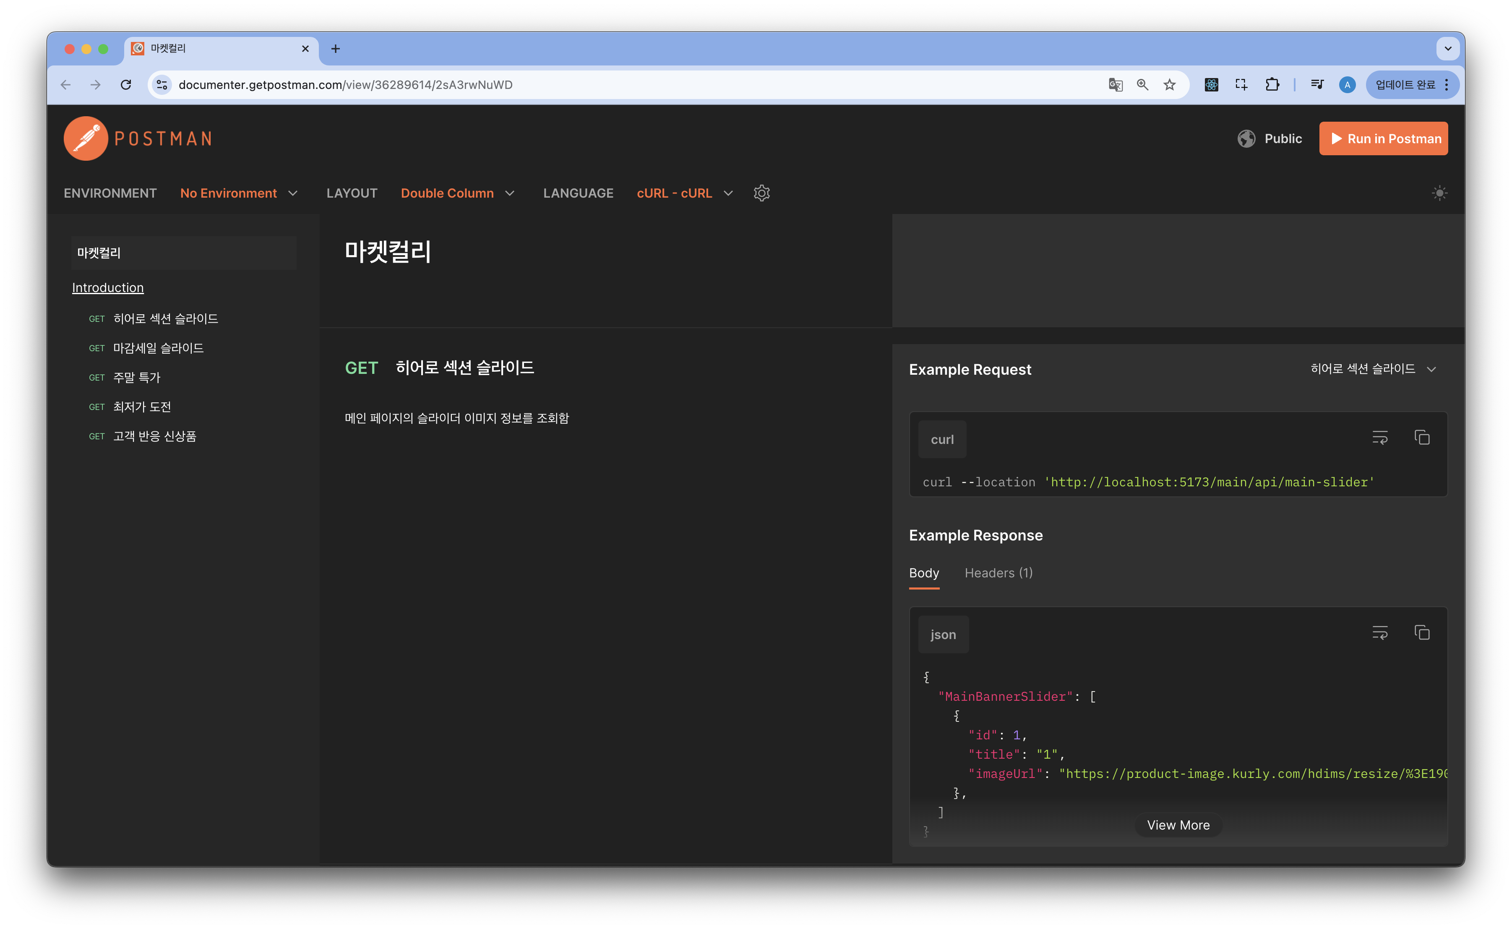Click the Public globe icon
This screenshot has width=1512, height=929.
1246,139
